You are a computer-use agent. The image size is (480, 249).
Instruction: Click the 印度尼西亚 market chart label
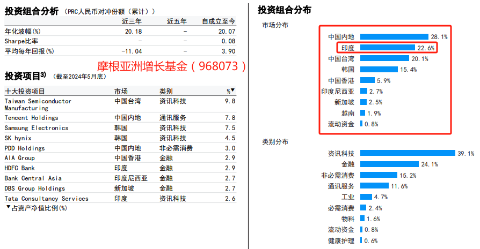coord(338,92)
